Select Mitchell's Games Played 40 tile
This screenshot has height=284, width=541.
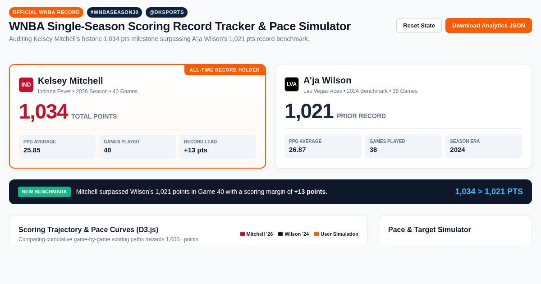pyautogui.click(x=138, y=147)
